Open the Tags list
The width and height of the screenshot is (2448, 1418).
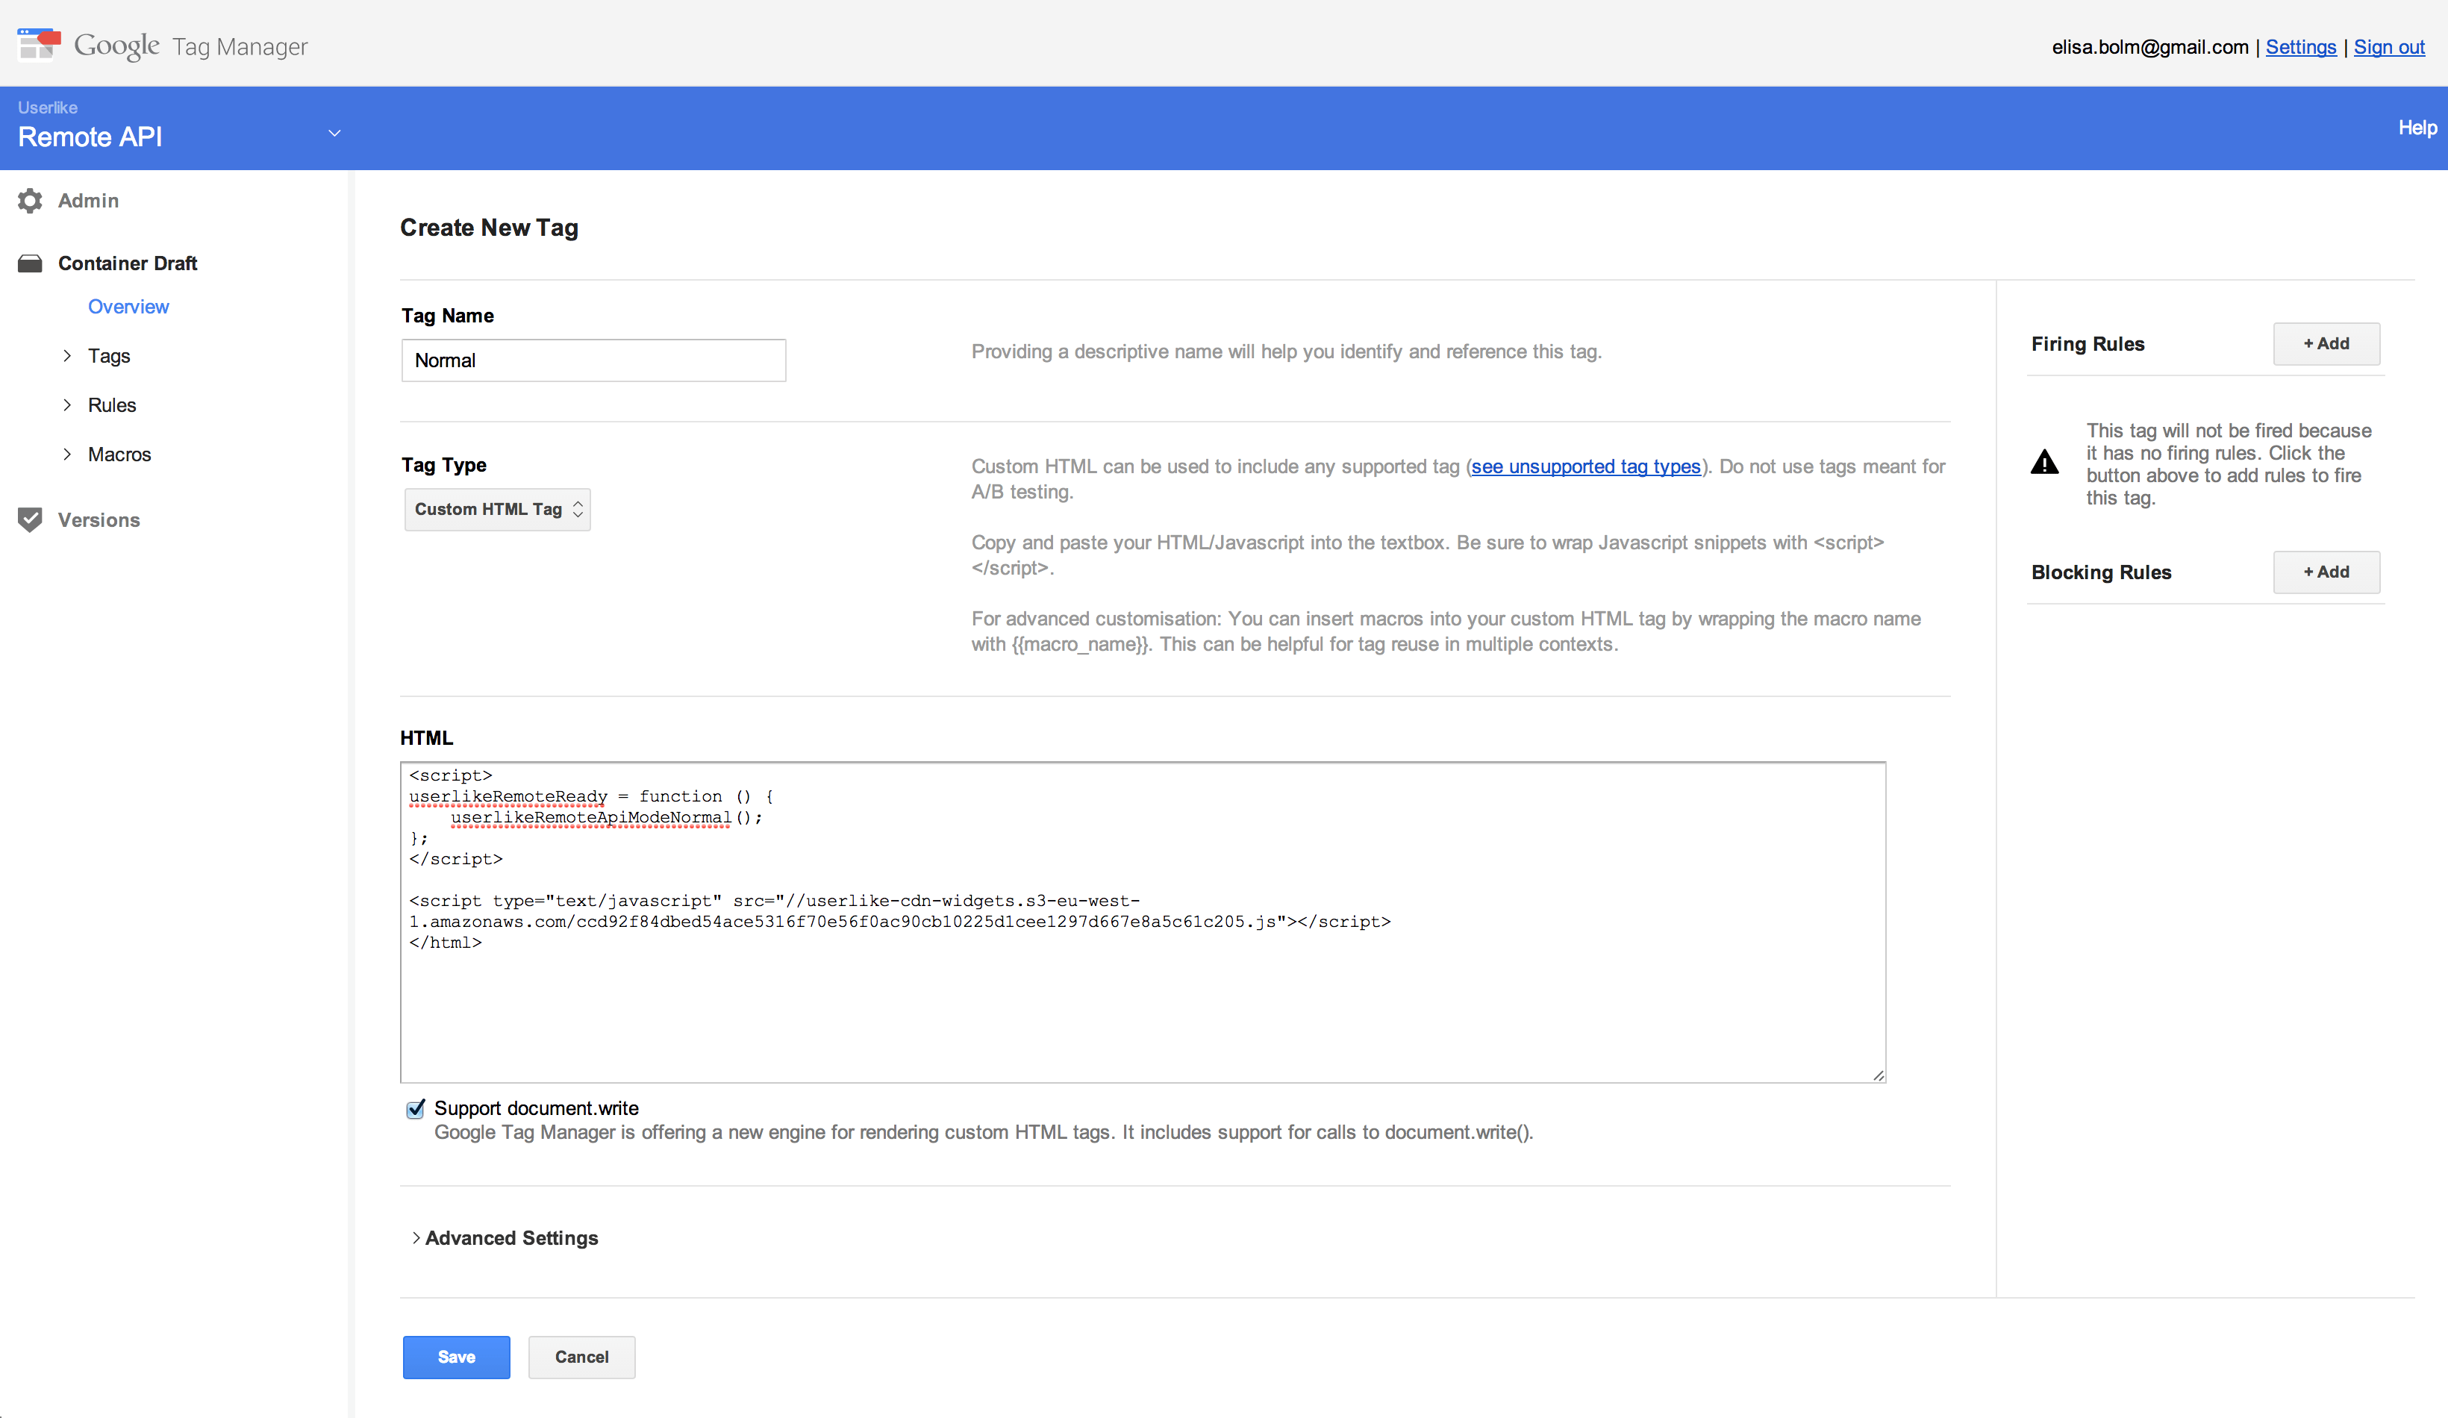coord(109,357)
